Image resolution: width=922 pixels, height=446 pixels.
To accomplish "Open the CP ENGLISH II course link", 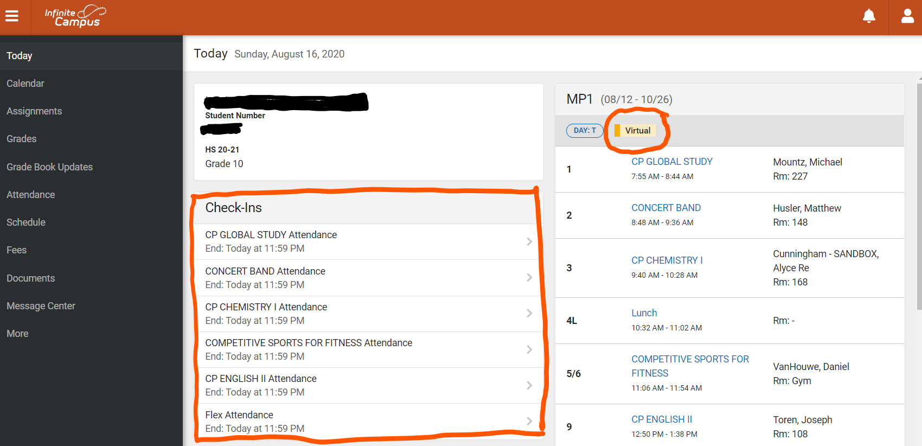I will (662, 419).
